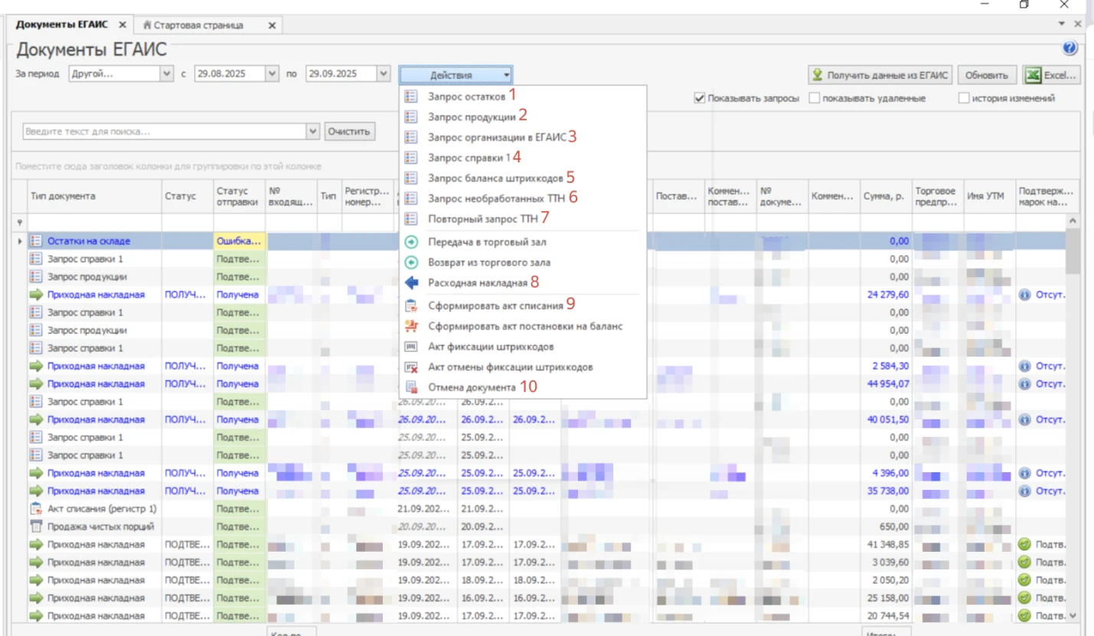Click the Продажа чистых порций row icon

(35, 527)
